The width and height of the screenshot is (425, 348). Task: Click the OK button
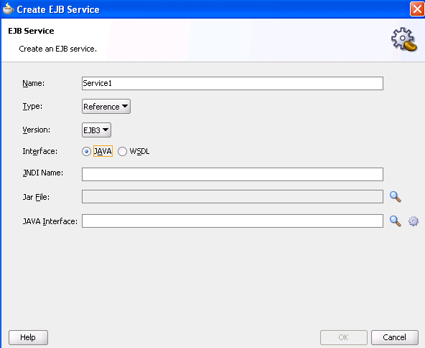pos(344,337)
